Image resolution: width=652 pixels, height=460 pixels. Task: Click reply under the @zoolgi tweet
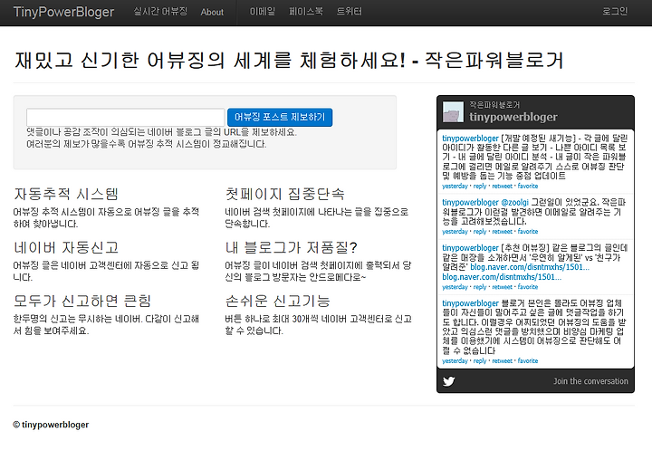pyautogui.click(x=480, y=231)
